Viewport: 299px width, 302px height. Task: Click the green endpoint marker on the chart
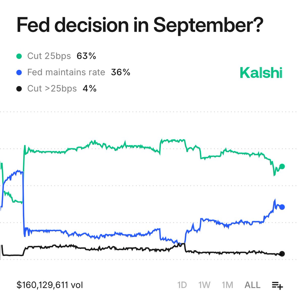282,166
